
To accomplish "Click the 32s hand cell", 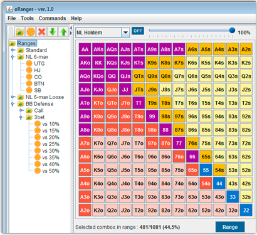I will (246, 197).
